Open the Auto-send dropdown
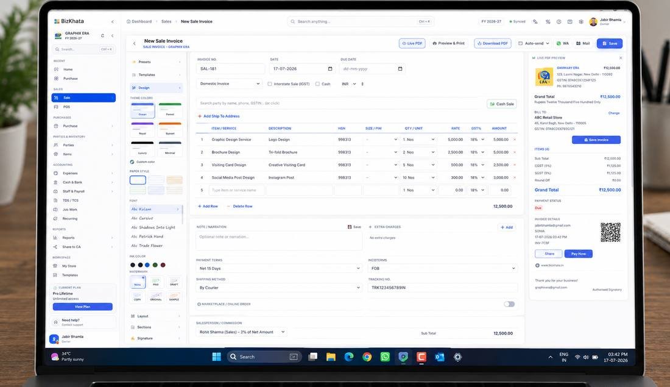This screenshot has width=670, height=387. click(x=534, y=43)
